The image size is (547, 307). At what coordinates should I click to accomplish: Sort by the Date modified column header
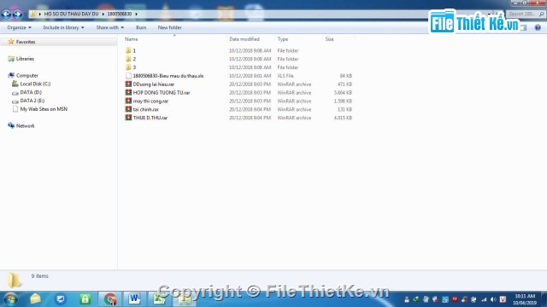click(244, 39)
